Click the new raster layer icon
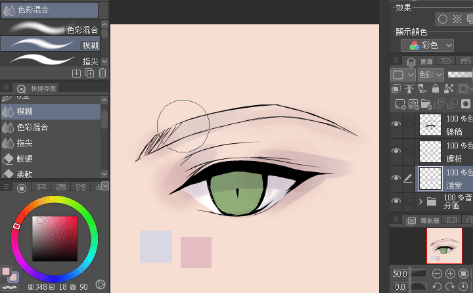Viewport: 473px width, 293px height. coord(400,104)
